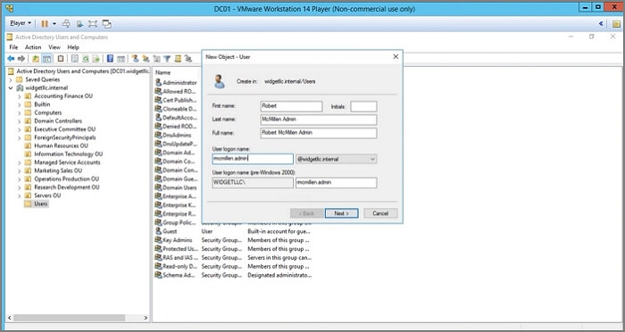Click the Find objects toolbar icon
The image size is (625, 332).
click(x=178, y=59)
